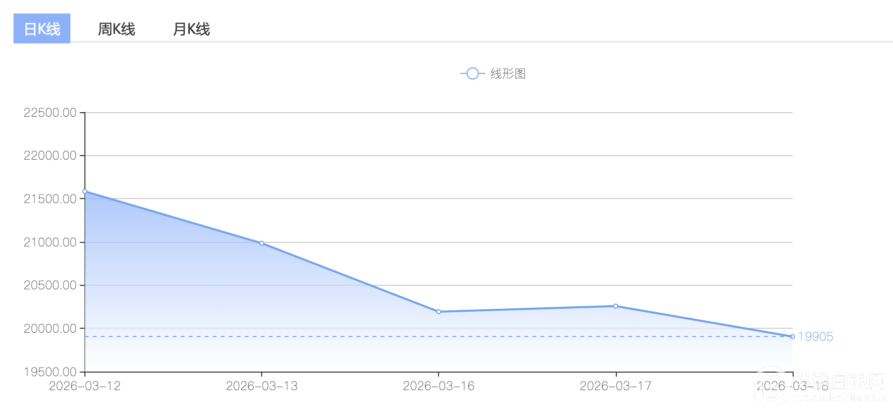Image resolution: width=893 pixels, height=414 pixels.
Task: Switch to the 日K线 tab
Action: pos(42,29)
